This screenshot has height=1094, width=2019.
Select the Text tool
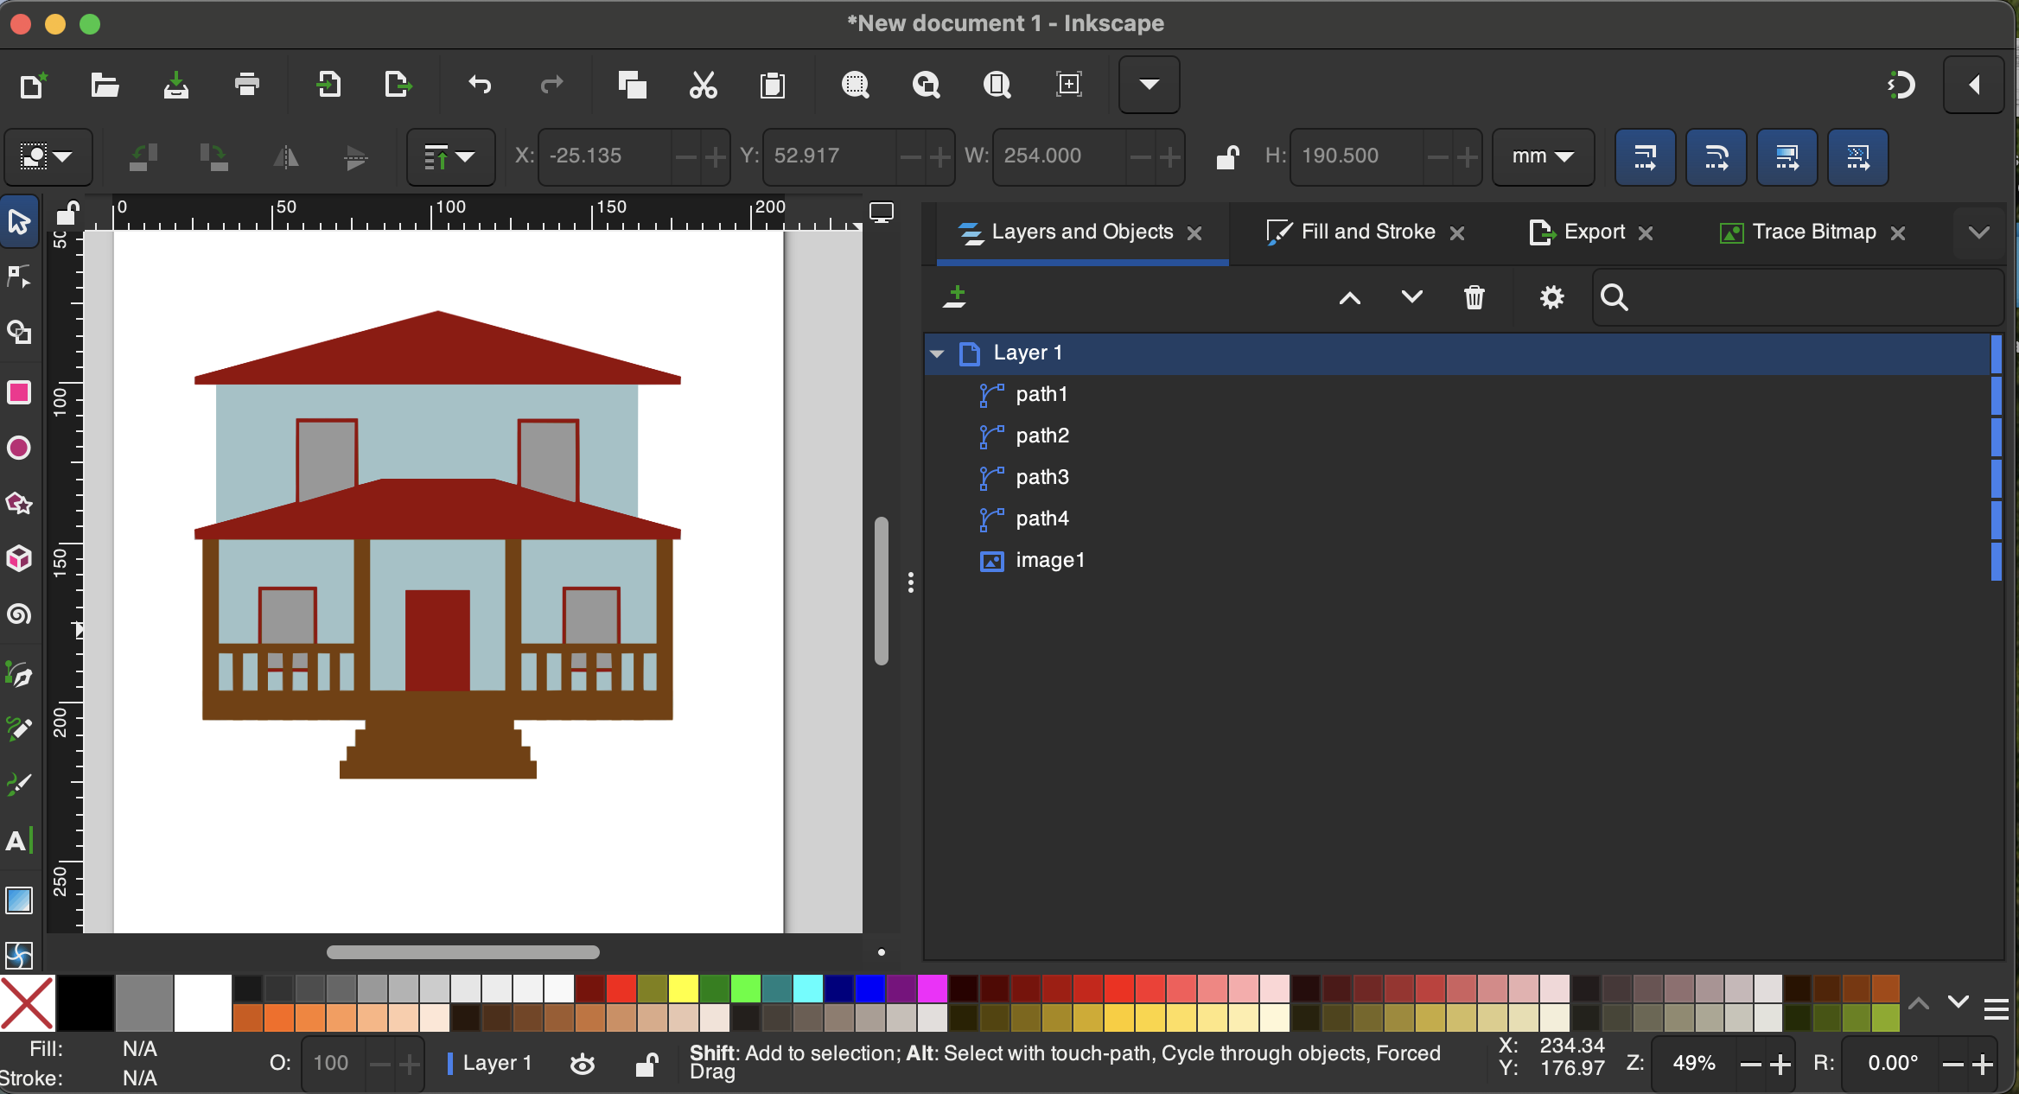pos(19,839)
